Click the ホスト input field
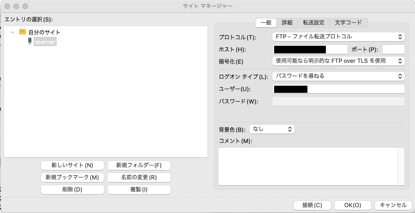Viewport: 415px width, 213px height. pyautogui.click(x=310, y=49)
